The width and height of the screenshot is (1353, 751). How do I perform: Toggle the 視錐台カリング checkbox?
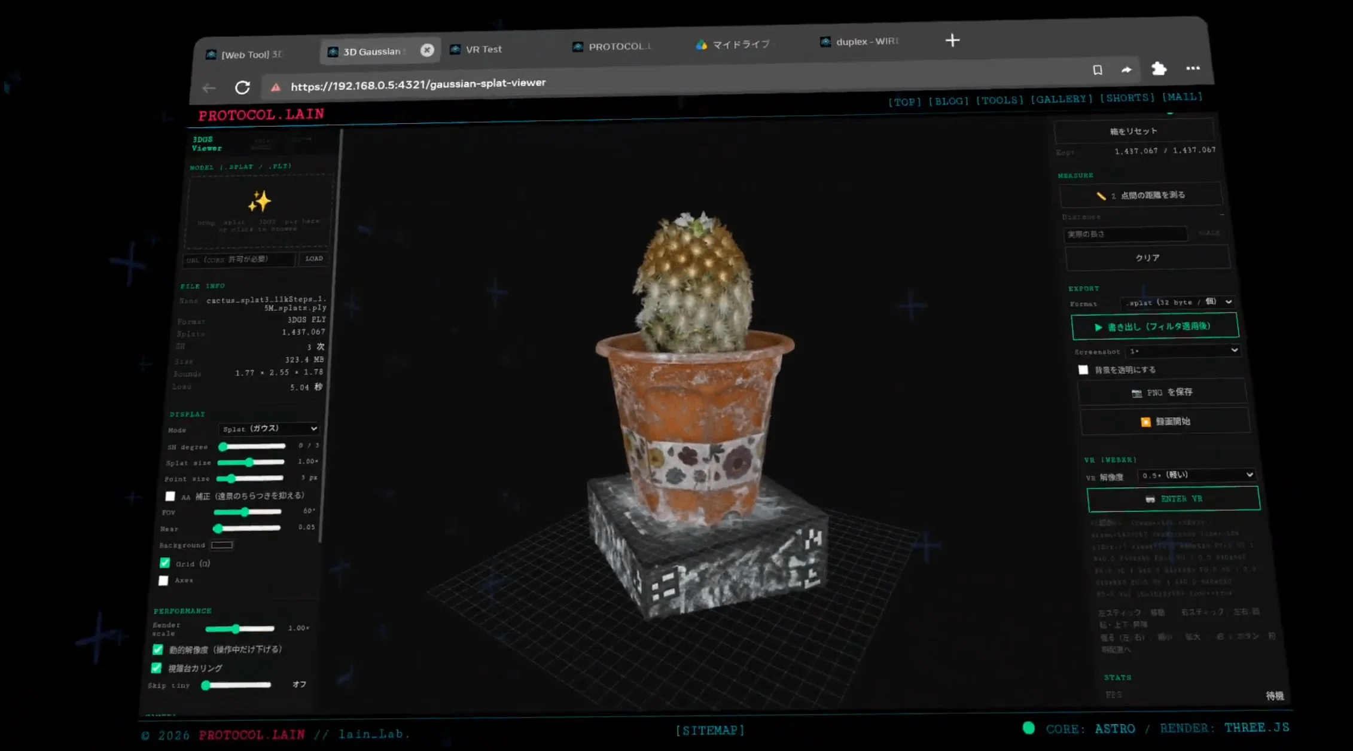(x=156, y=668)
